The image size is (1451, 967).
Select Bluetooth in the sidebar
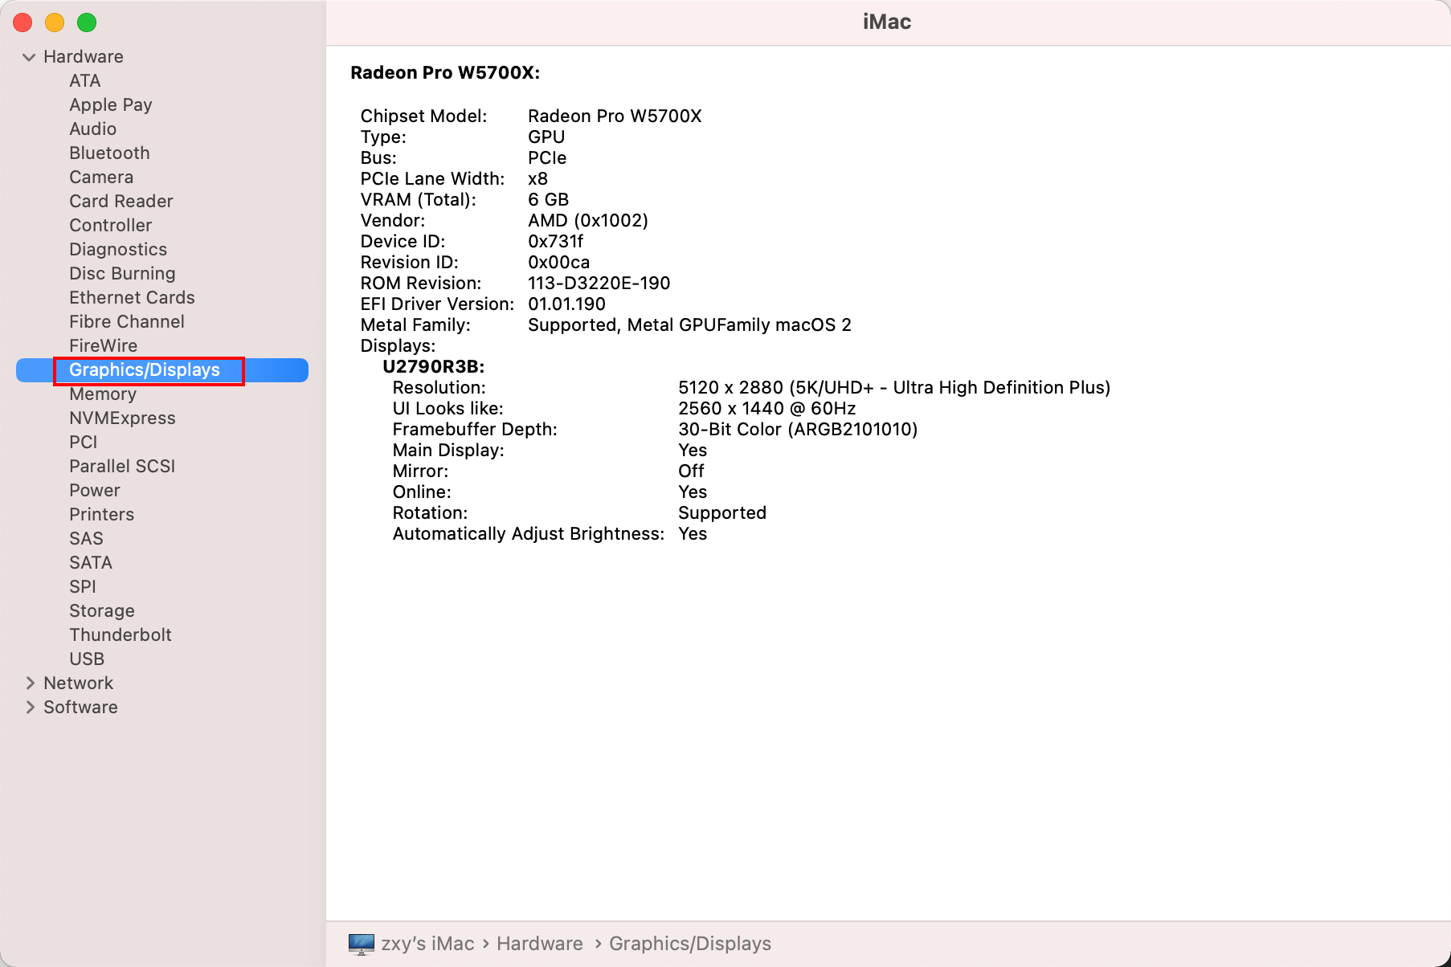(109, 153)
